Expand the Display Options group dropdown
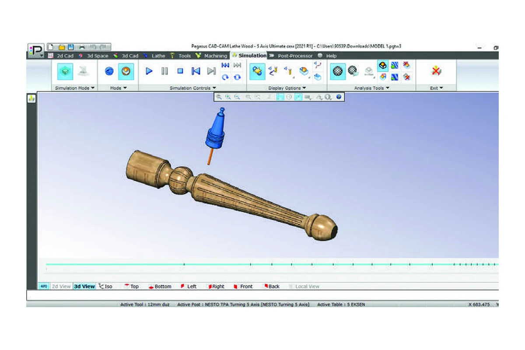This screenshot has height=350, width=525. [287, 88]
